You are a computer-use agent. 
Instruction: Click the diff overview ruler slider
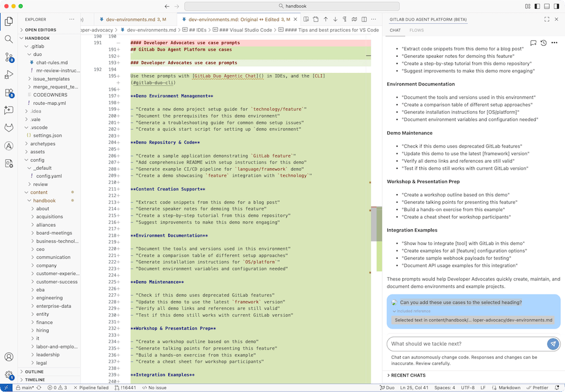coord(376,224)
